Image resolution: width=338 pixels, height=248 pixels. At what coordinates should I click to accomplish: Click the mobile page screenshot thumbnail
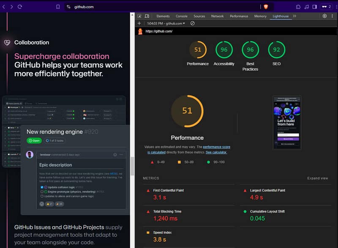pyautogui.click(x=287, y=122)
